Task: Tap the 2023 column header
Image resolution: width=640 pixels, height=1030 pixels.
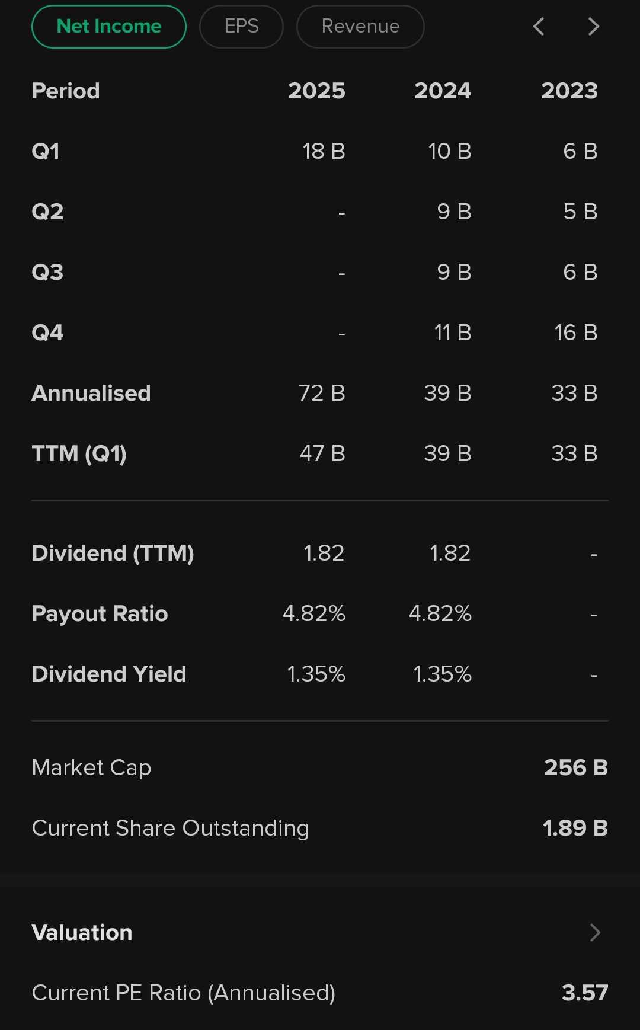Action: click(569, 91)
